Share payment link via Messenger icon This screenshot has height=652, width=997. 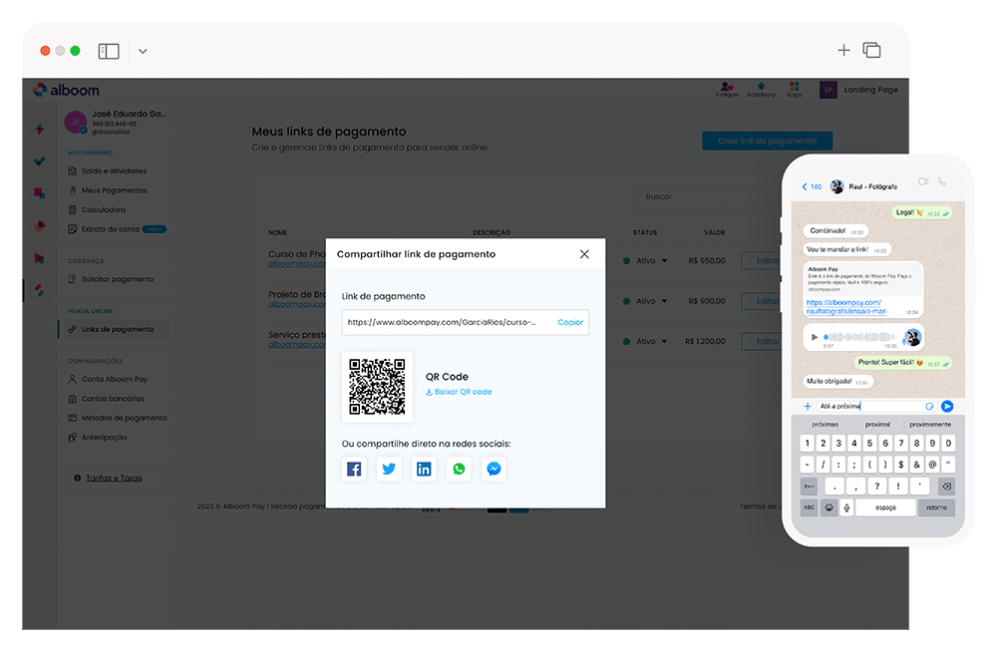tap(495, 470)
